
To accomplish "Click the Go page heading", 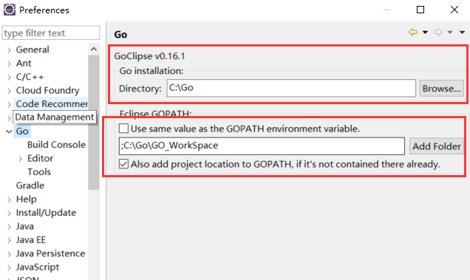I will click(x=120, y=35).
